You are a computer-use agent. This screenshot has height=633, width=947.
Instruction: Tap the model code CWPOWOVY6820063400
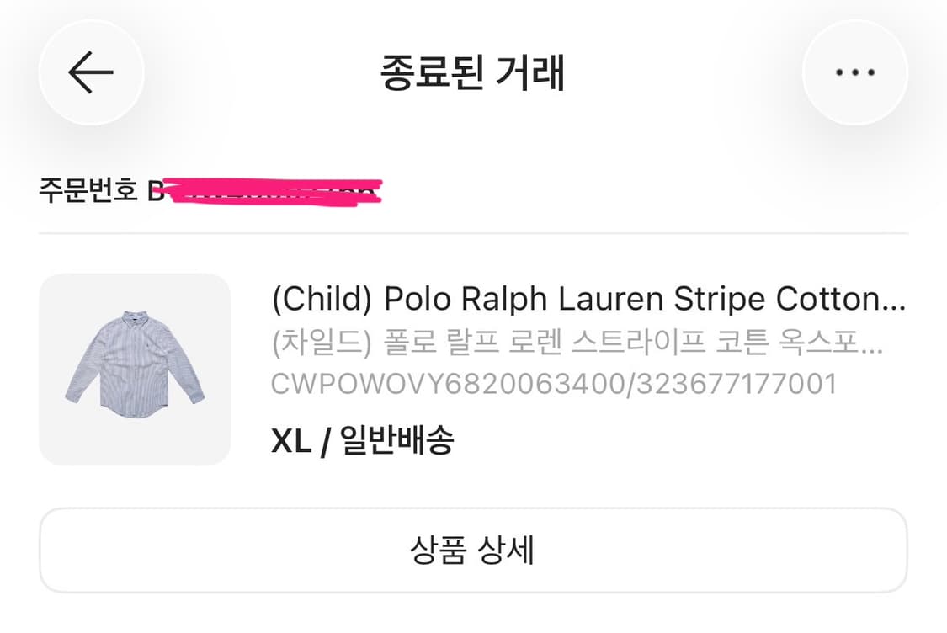(447, 384)
